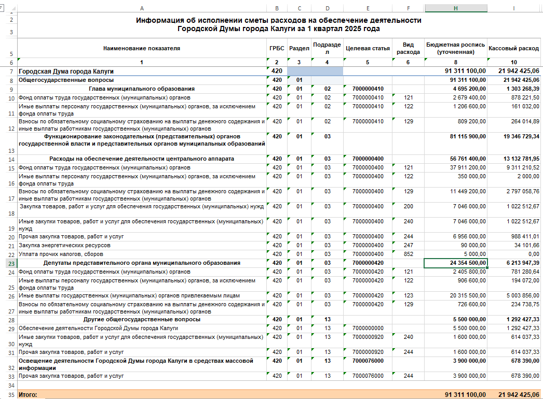Select the title cell about Городская Дума budget

[x=278, y=24]
